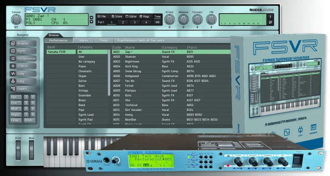Click the MIDI routing arrows icon
Screen dimensions: 330x176
271,22
